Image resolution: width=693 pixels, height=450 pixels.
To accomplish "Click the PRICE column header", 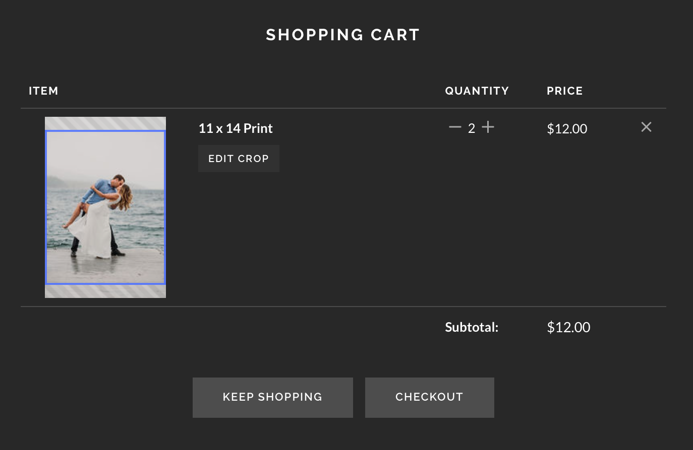I will pos(564,91).
